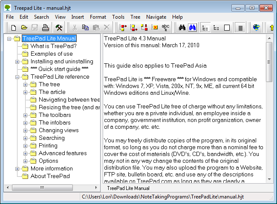Expand The infobars node

point(25,123)
